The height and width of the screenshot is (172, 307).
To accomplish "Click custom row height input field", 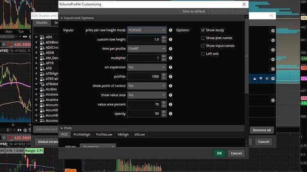I will pos(144,39).
